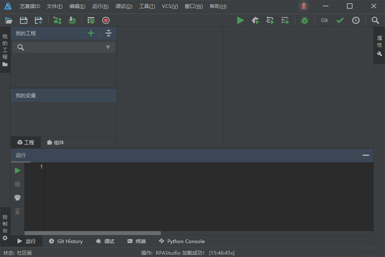Switch to the Git History tab

[x=65, y=241]
